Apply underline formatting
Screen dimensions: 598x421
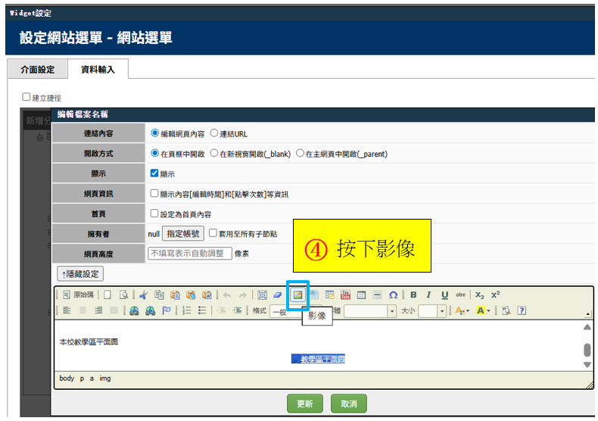pos(444,295)
